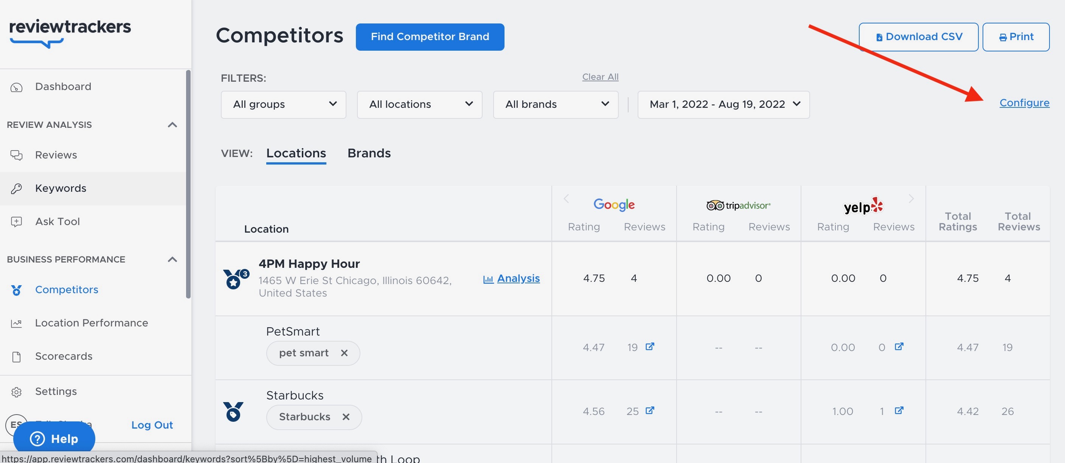This screenshot has width=1065, height=463.
Task: Click the user avatar initials circle
Action: tap(16, 425)
